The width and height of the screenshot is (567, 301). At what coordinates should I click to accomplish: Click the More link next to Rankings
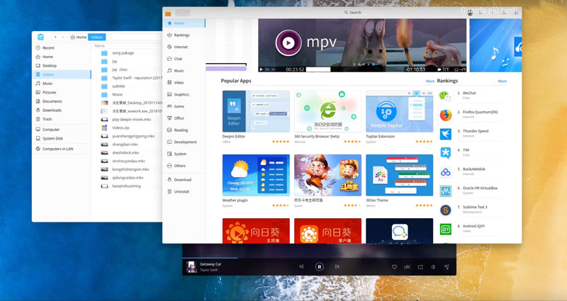coord(502,81)
